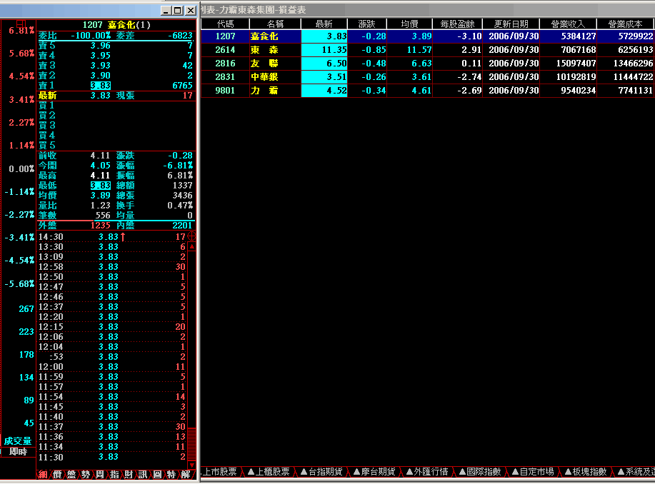The image size is (655, 484).
Task: Select the 成交量 chart label
Action: (x=18, y=441)
